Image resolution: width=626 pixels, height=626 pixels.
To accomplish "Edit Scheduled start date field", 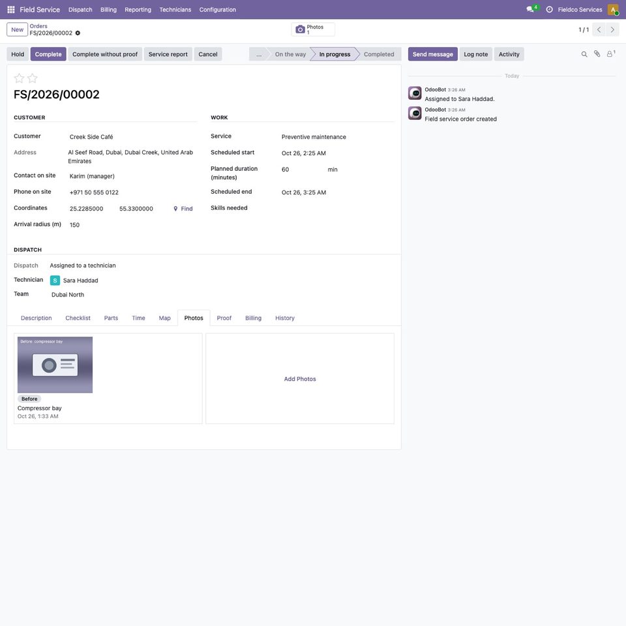I will (x=337, y=153).
